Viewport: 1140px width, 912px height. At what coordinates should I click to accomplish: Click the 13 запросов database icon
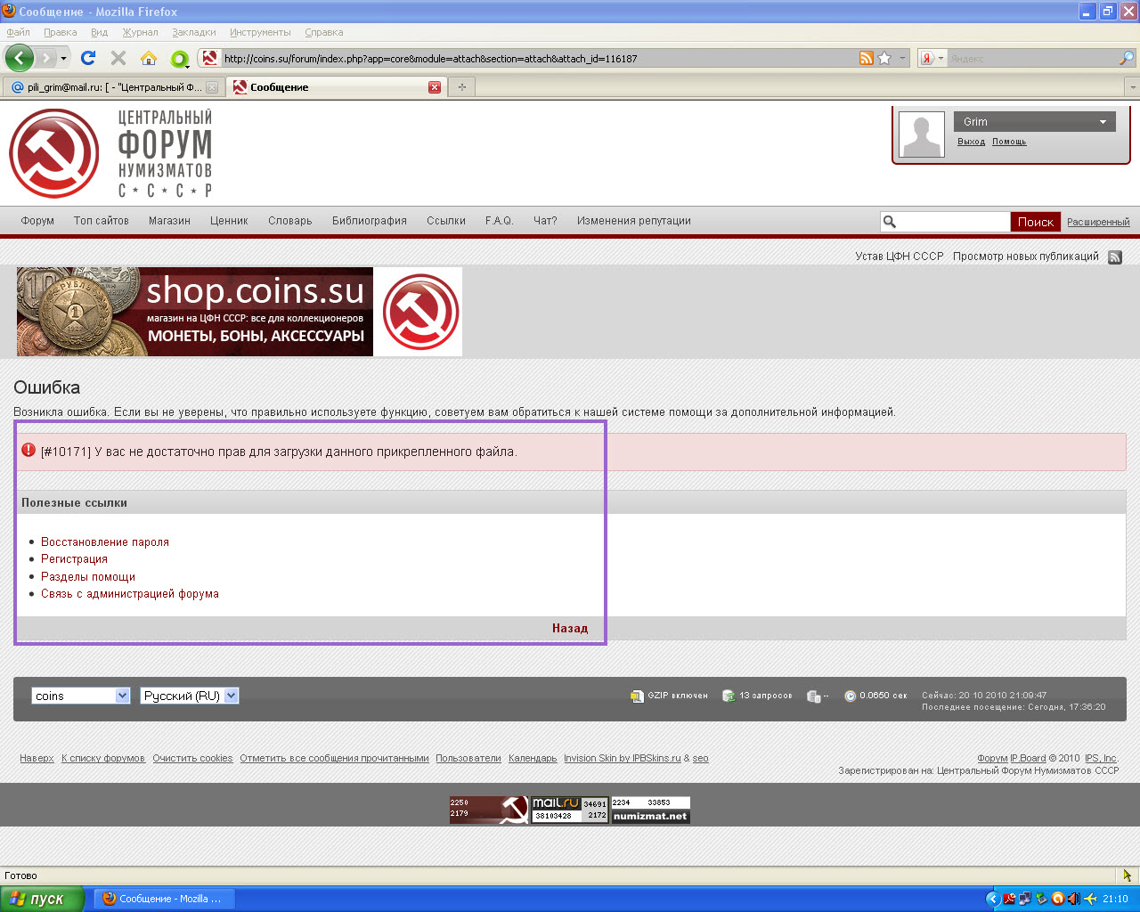click(x=729, y=696)
